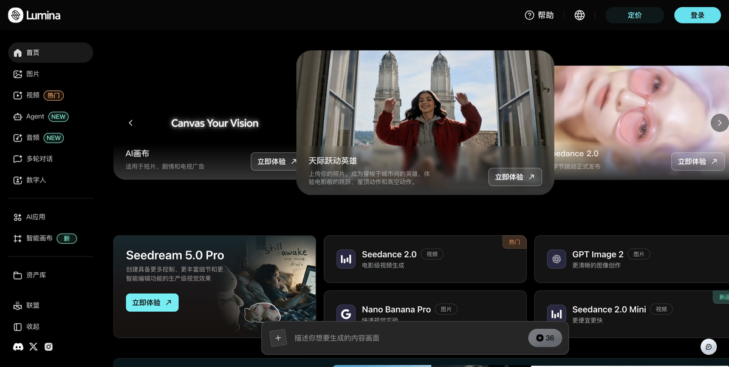Click the 热门 badge next to 视频
729x367 pixels.
point(53,95)
